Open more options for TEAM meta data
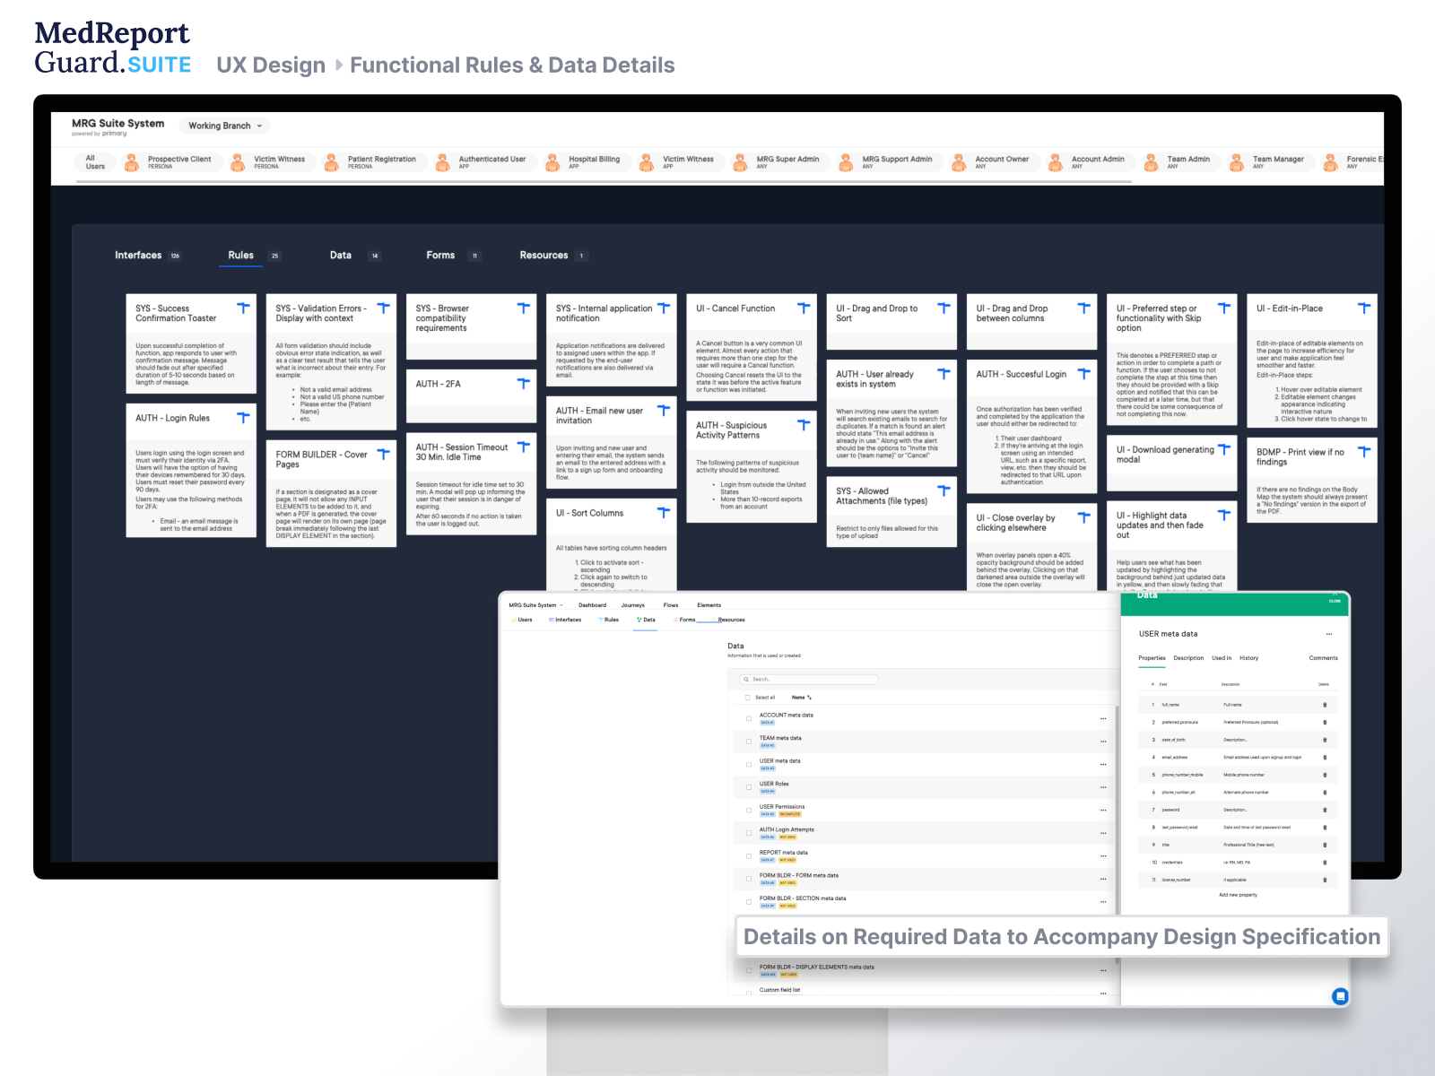 (x=1103, y=742)
